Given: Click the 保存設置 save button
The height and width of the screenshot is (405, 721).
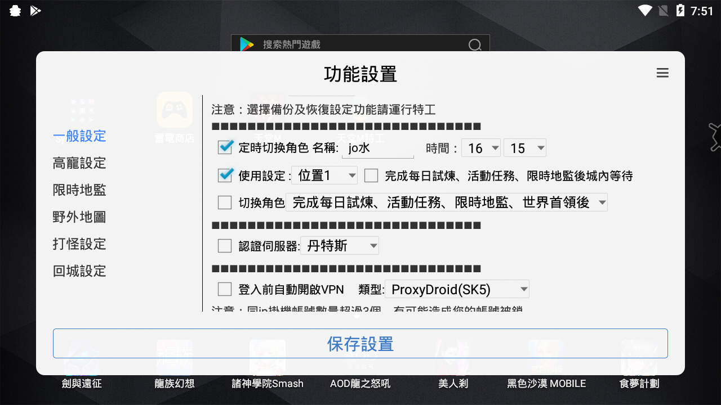Looking at the screenshot, I should coord(360,344).
